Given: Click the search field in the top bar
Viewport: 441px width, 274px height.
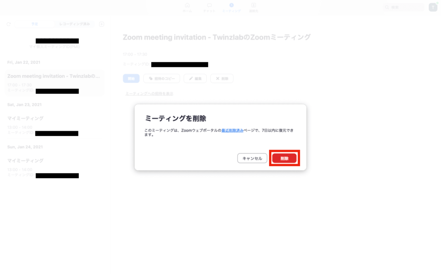Looking at the screenshot, I should click(x=404, y=7).
